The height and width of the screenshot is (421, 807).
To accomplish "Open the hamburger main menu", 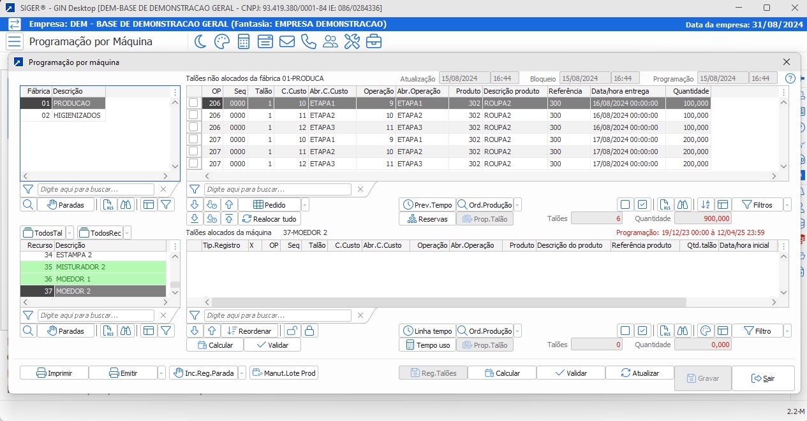I will pos(15,42).
